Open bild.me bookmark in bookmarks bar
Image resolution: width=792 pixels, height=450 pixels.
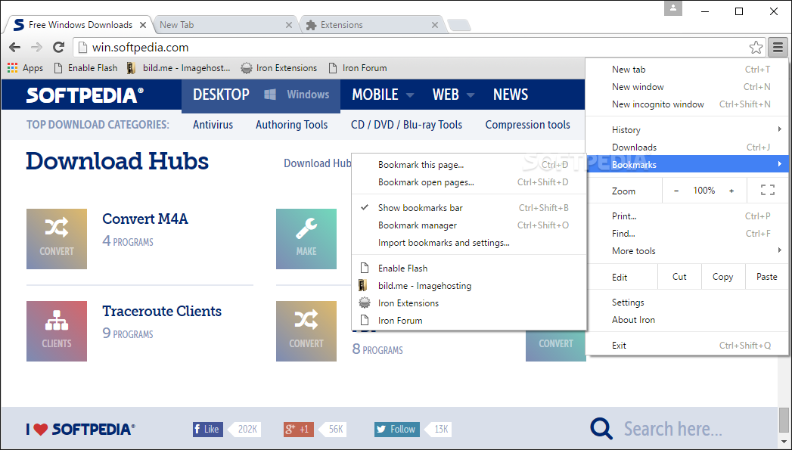pyautogui.click(x=179, y=68)
